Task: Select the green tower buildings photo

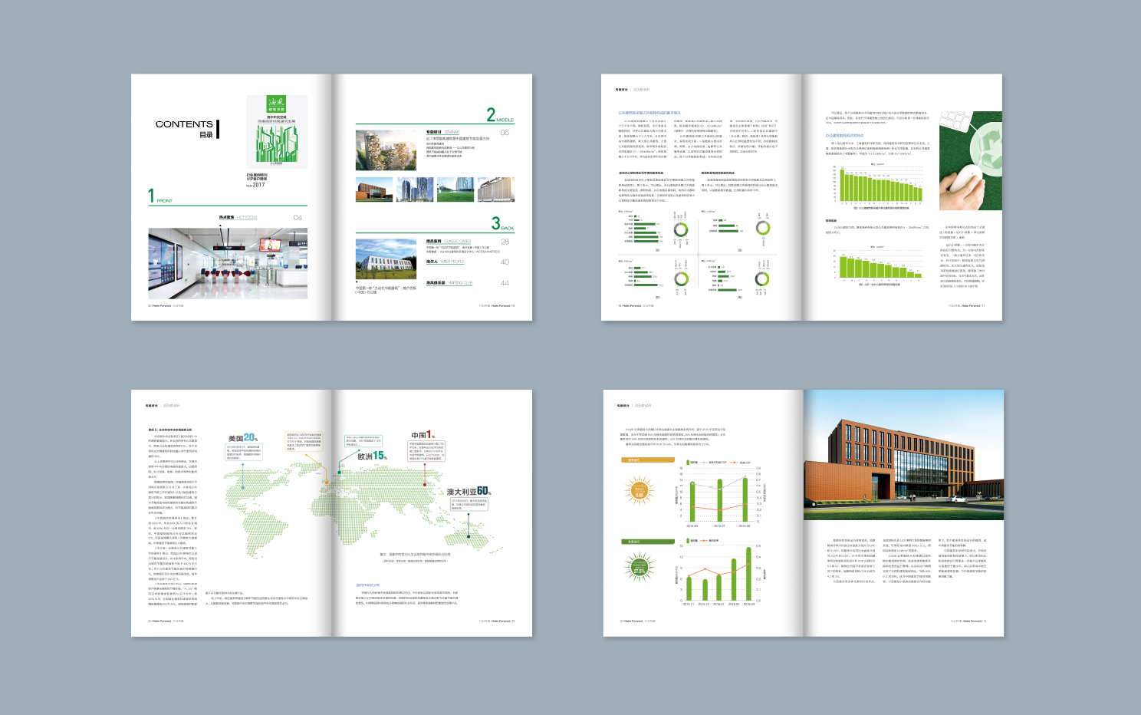Action: (x=386, y=150)
